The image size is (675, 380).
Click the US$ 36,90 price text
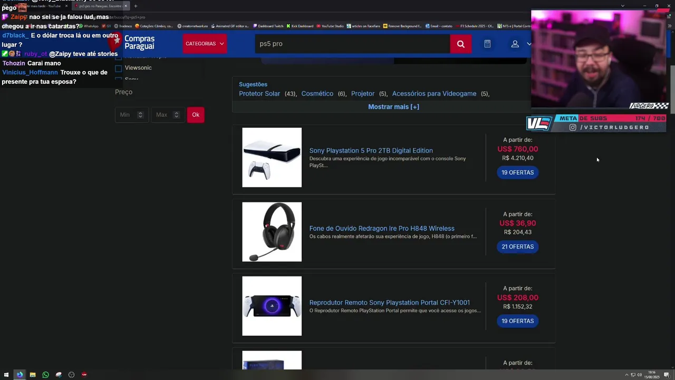tap(517, 223)
